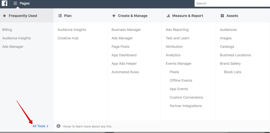The height and width of the screenshot is (133, 270).
Task: Open Ads Reporting
Action: (x=177, y=30)
